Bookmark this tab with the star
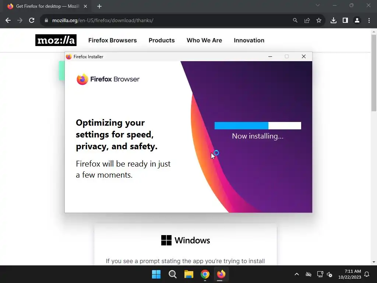The width and height of the screenshot is (377, 283). coord(319,21)
